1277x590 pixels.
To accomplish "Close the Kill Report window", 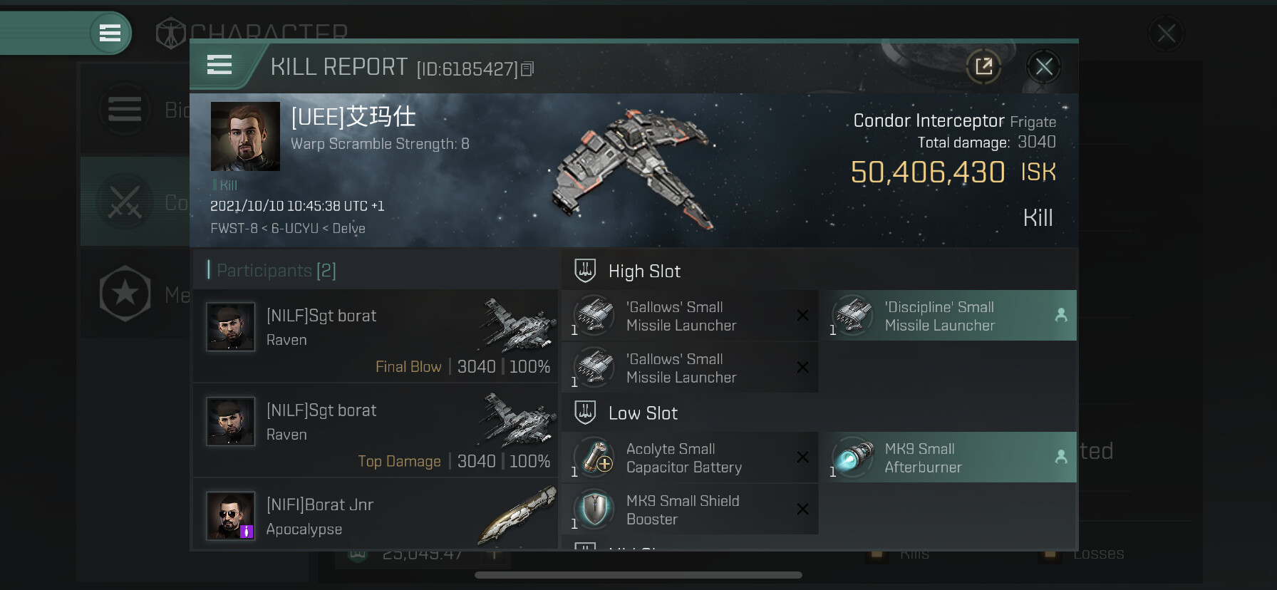I will tap(1044, 67).
